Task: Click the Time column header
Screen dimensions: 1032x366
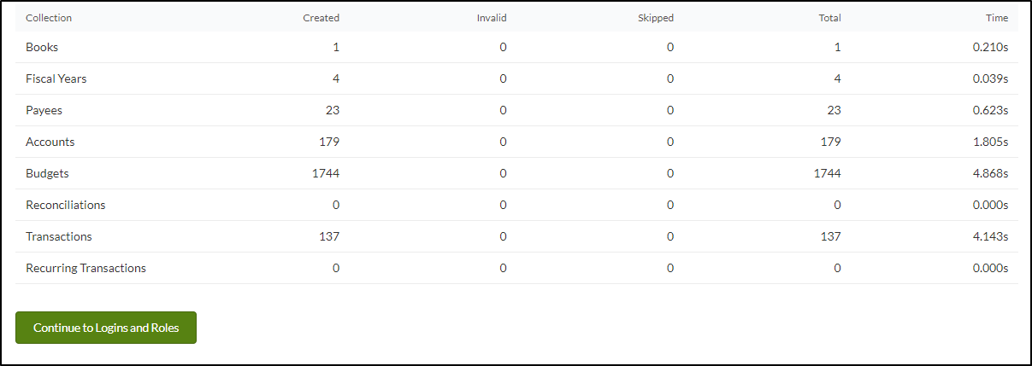Action: [997, 18]
